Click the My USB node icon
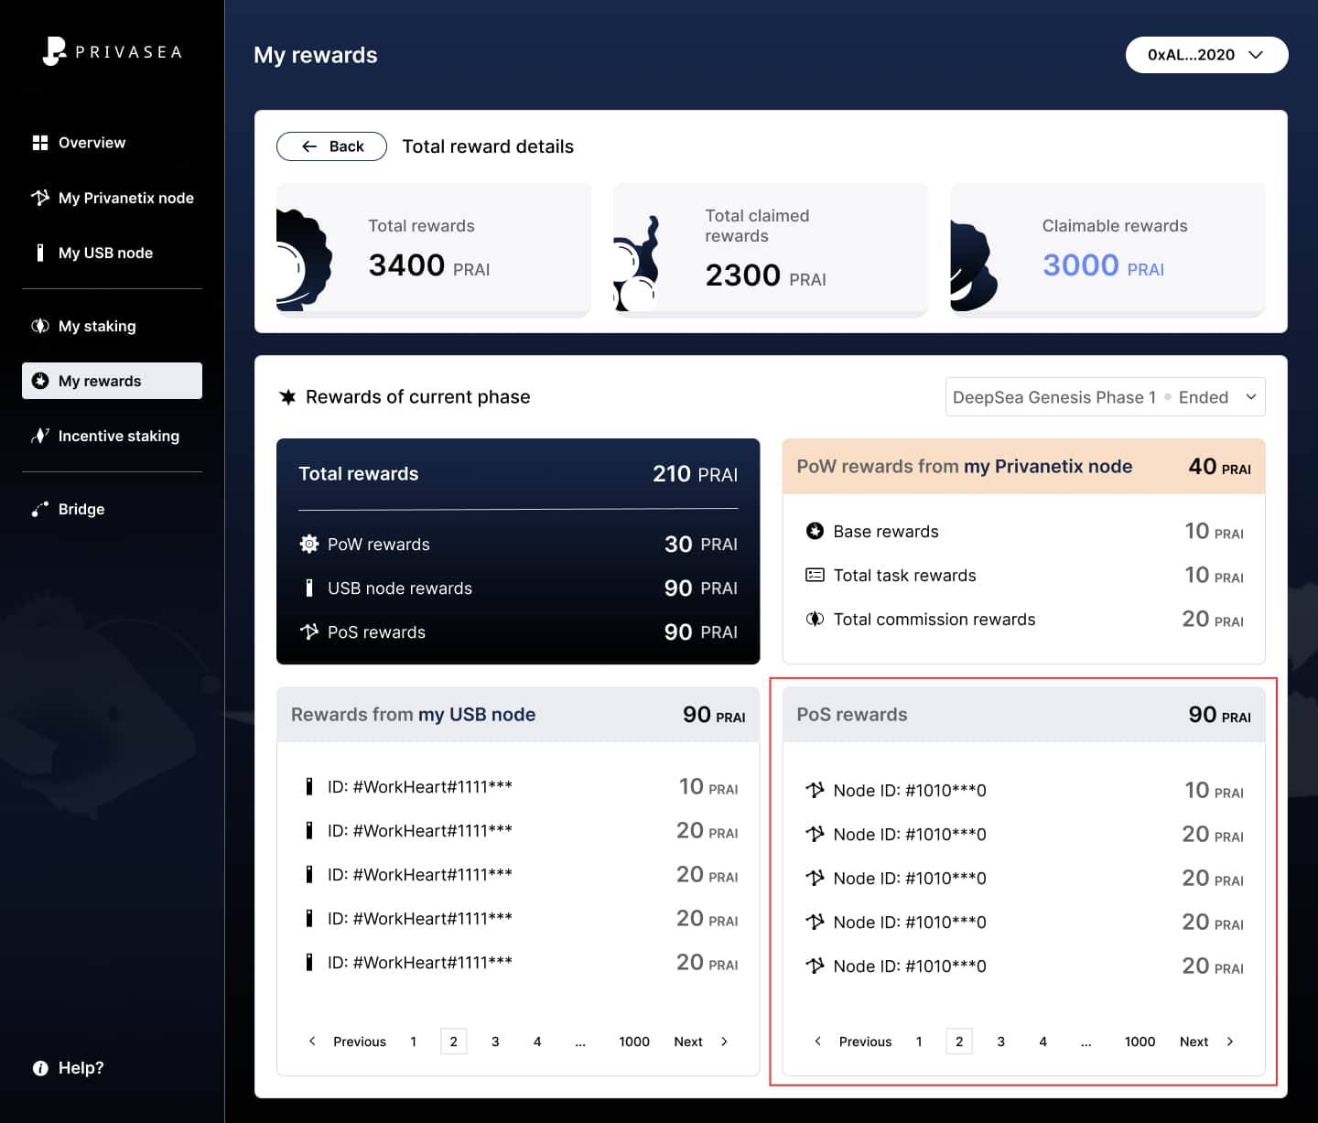The image size is (1318, 1123). 39,253
